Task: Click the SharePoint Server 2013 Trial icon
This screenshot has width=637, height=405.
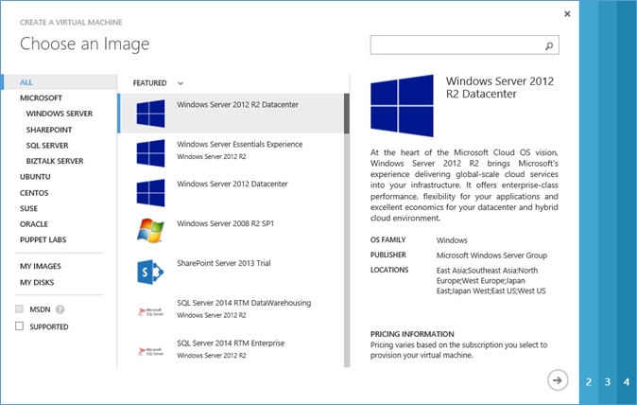Action: coord(150,272)
